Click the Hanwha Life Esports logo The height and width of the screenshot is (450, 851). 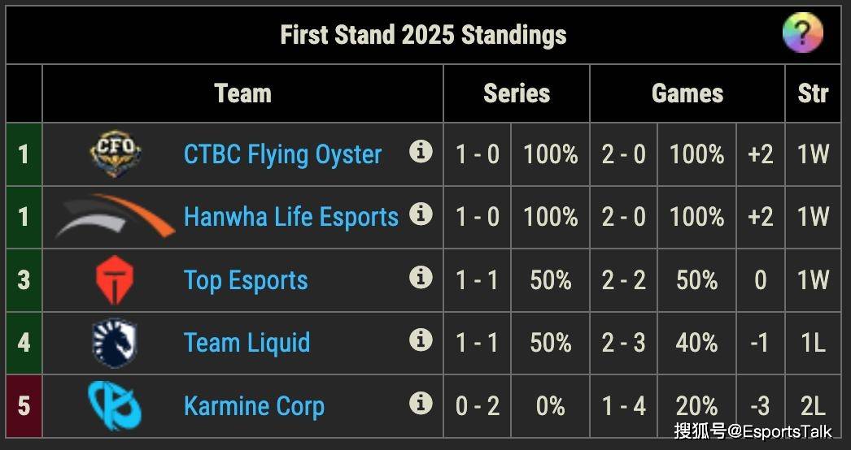115,216
